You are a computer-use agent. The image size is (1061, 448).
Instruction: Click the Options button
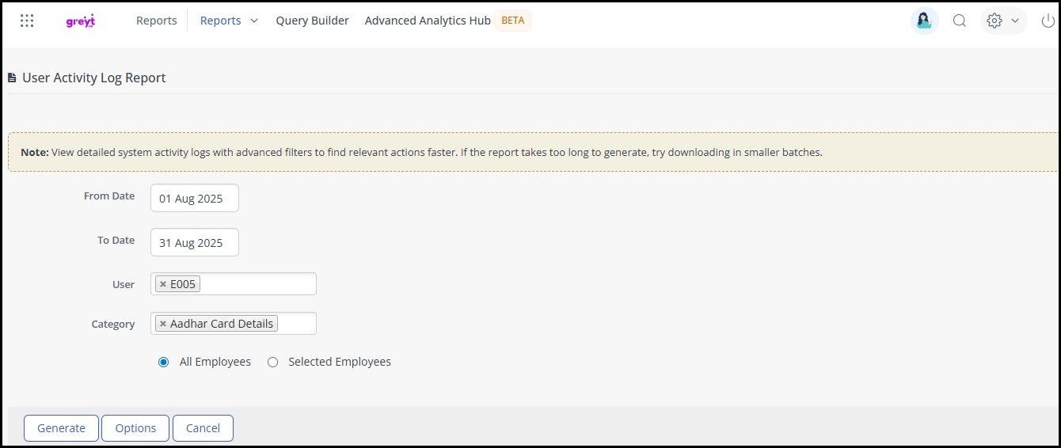[135, 428]
